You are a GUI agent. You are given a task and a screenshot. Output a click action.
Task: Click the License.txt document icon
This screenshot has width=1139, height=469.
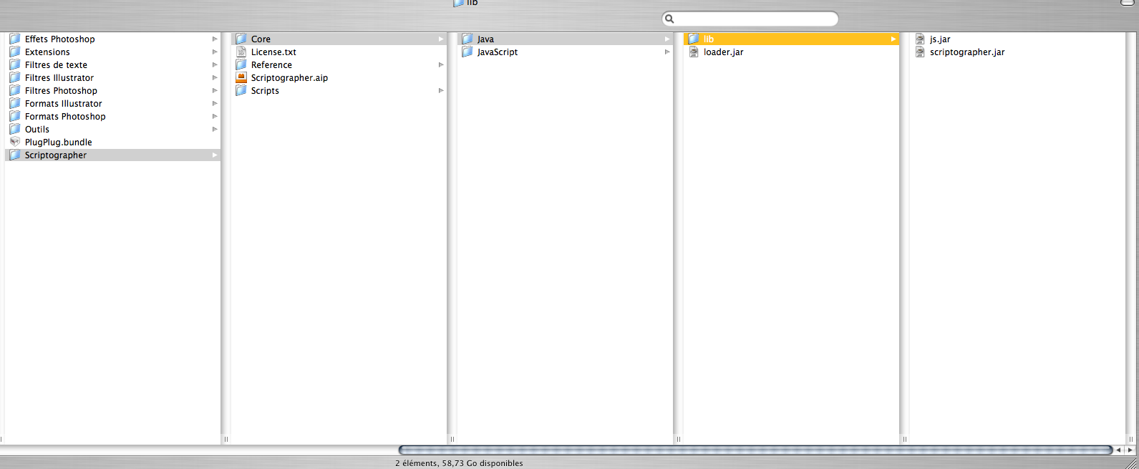(241, 52)
